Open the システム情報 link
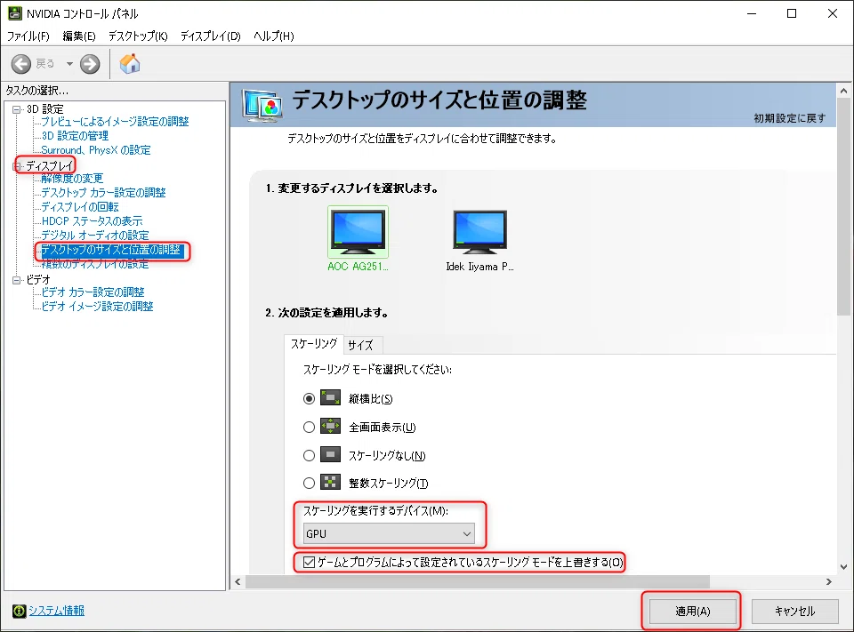854x632 pixels. click(x=56, y=611)
